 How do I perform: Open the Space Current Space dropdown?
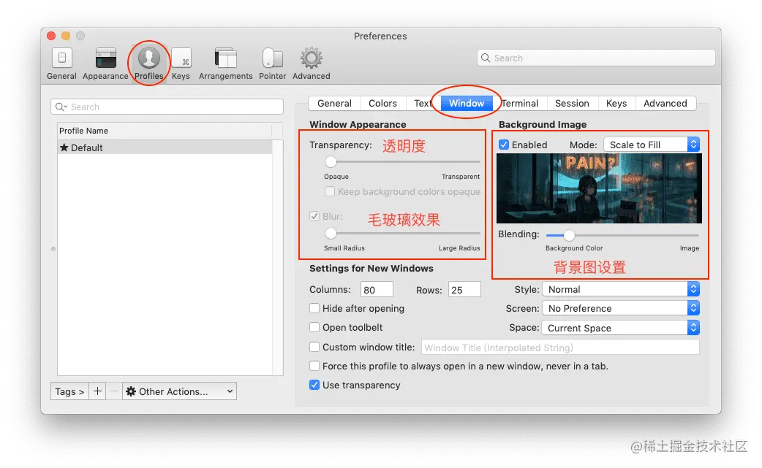(x=621, y=328)
